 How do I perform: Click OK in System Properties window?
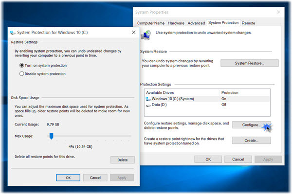point(208,159)
